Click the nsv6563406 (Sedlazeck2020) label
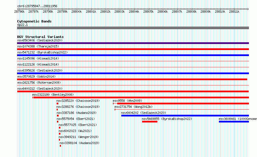The height and width of the screenshot is (157, 257). tap(40, 40)
